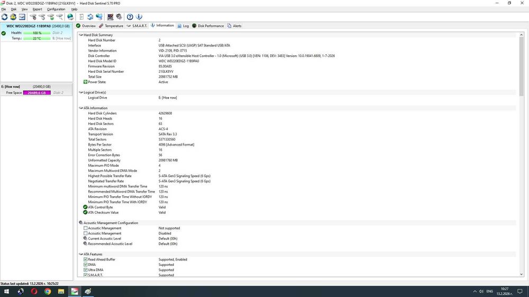The height and width of the screenshot is (297, 529).
Task: Switch to the Disk Performance tab
Action: click(x=208, y=26)
